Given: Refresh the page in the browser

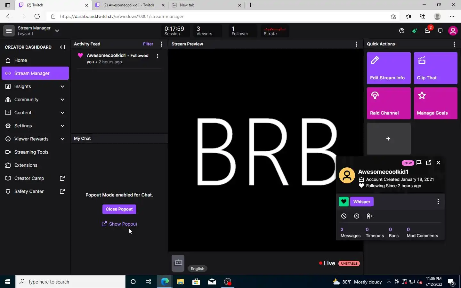Looking at the screenshot, I should pos(37,16).
